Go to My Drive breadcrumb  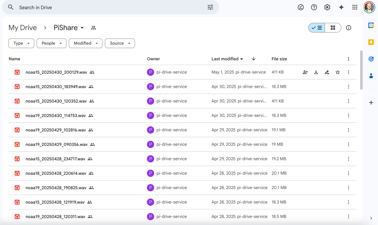click(x=23, y=28)
